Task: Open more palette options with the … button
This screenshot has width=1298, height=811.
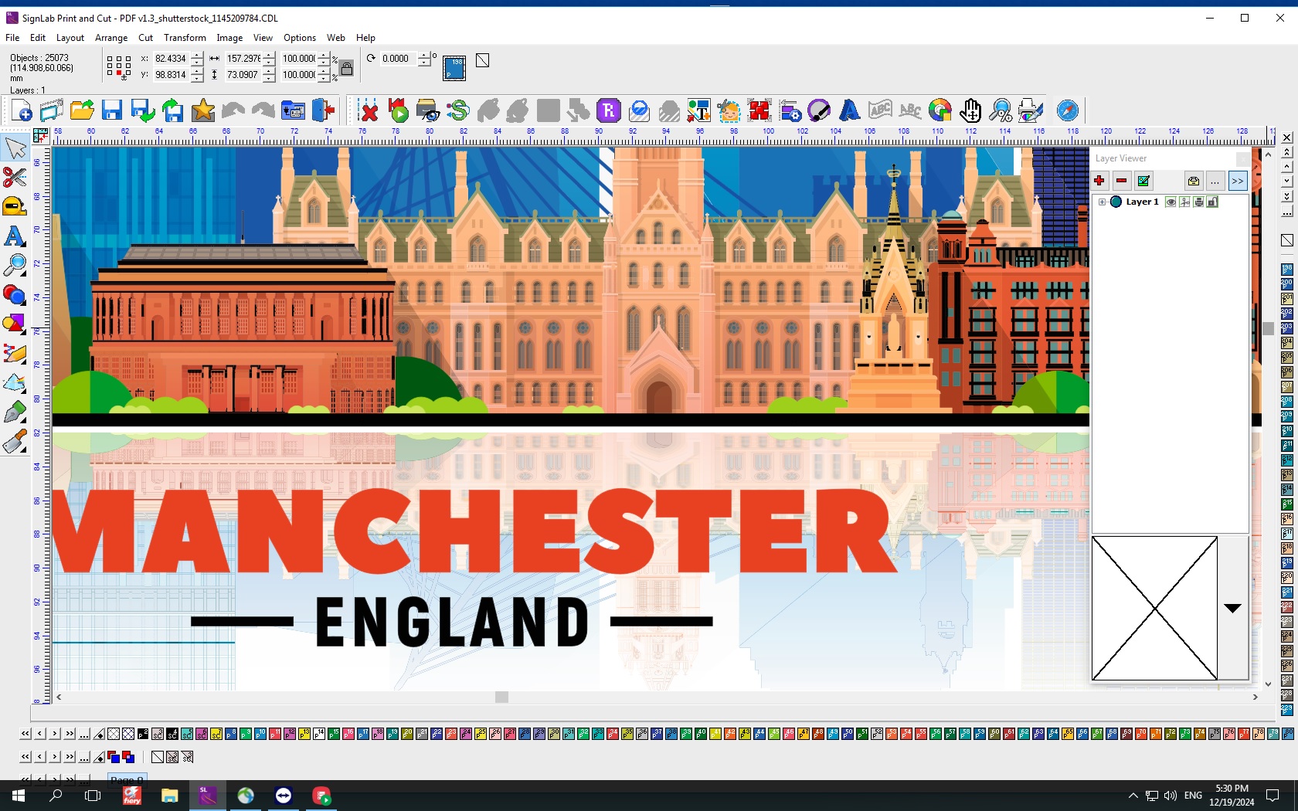Action: click(84, 734)
